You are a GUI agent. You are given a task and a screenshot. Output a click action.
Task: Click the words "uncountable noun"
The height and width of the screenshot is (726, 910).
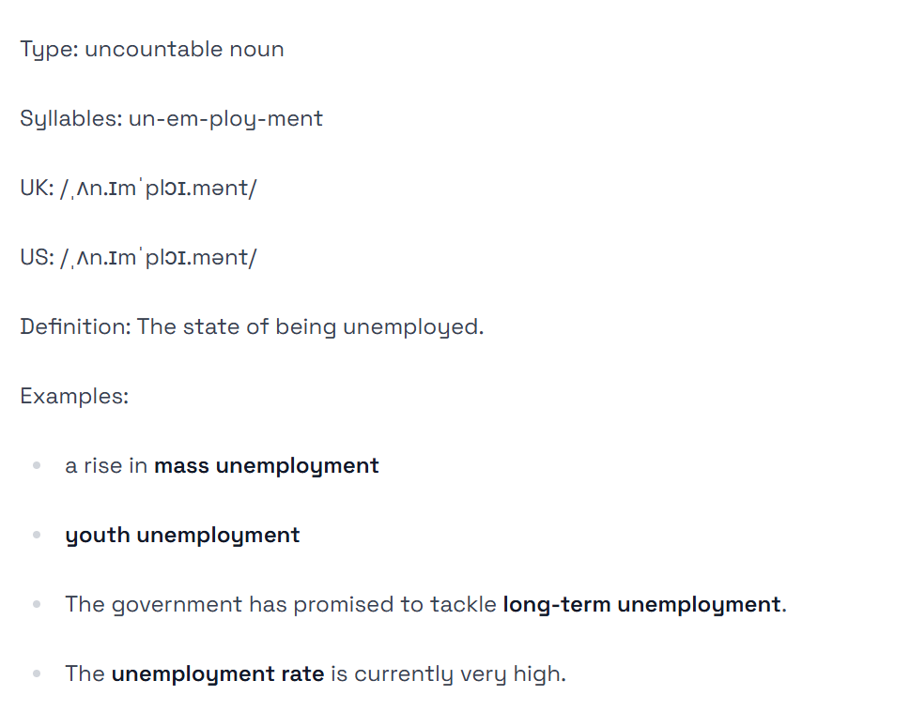pyautogui.click(x=184, y=50)
